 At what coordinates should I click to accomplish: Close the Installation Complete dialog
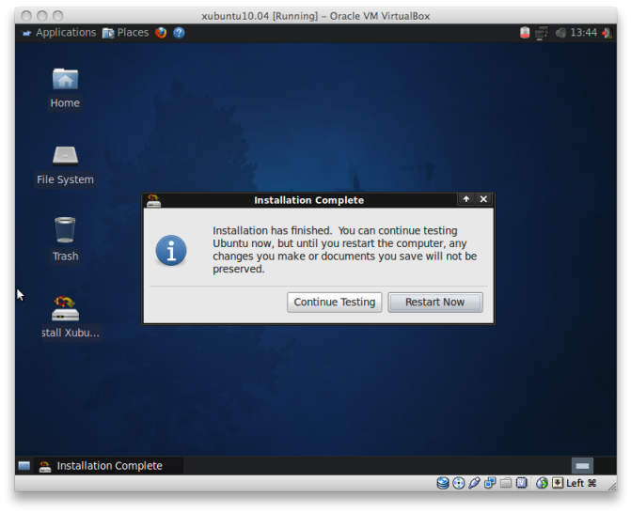pyautogui.click(x=483, y=199)
